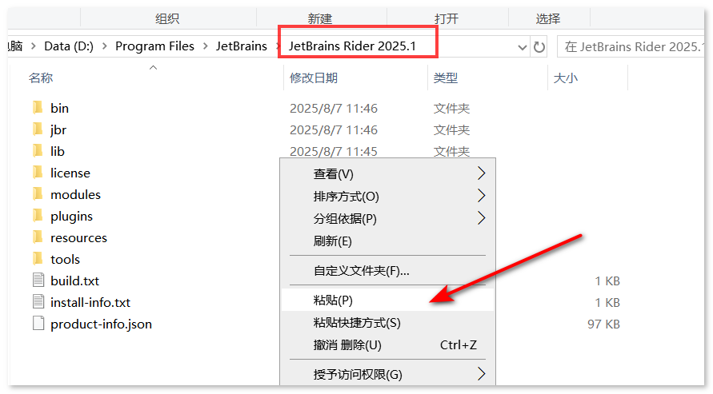The image size is (713, 394).
Task: Click JetBrains Rider 2025.1 breadcrumb
Action: [x=352, y=46]
